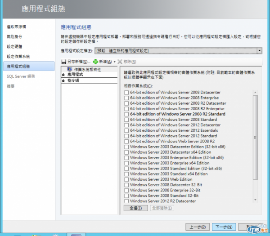270x236 pixels.
Task: Check 64-bit Windows Server 2008 Enterprise
Action: [x=126, y=98]
